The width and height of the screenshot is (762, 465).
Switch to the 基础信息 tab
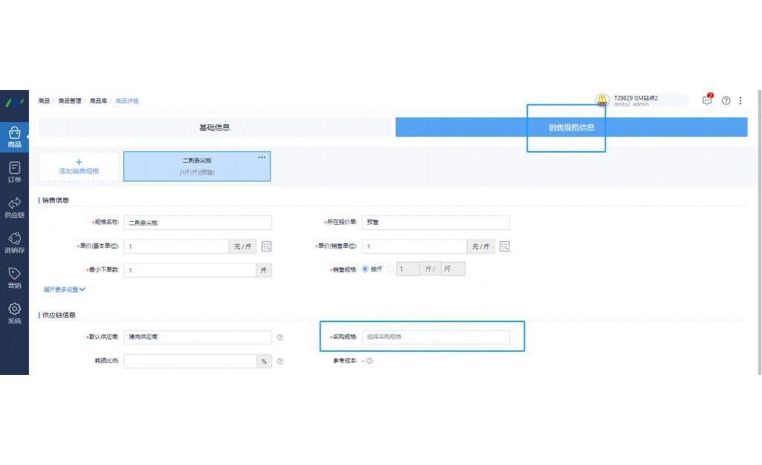click(214, 127)
